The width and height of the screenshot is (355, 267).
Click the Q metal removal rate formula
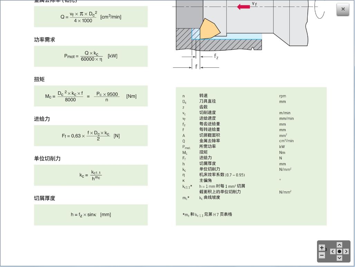click(91, 17)
